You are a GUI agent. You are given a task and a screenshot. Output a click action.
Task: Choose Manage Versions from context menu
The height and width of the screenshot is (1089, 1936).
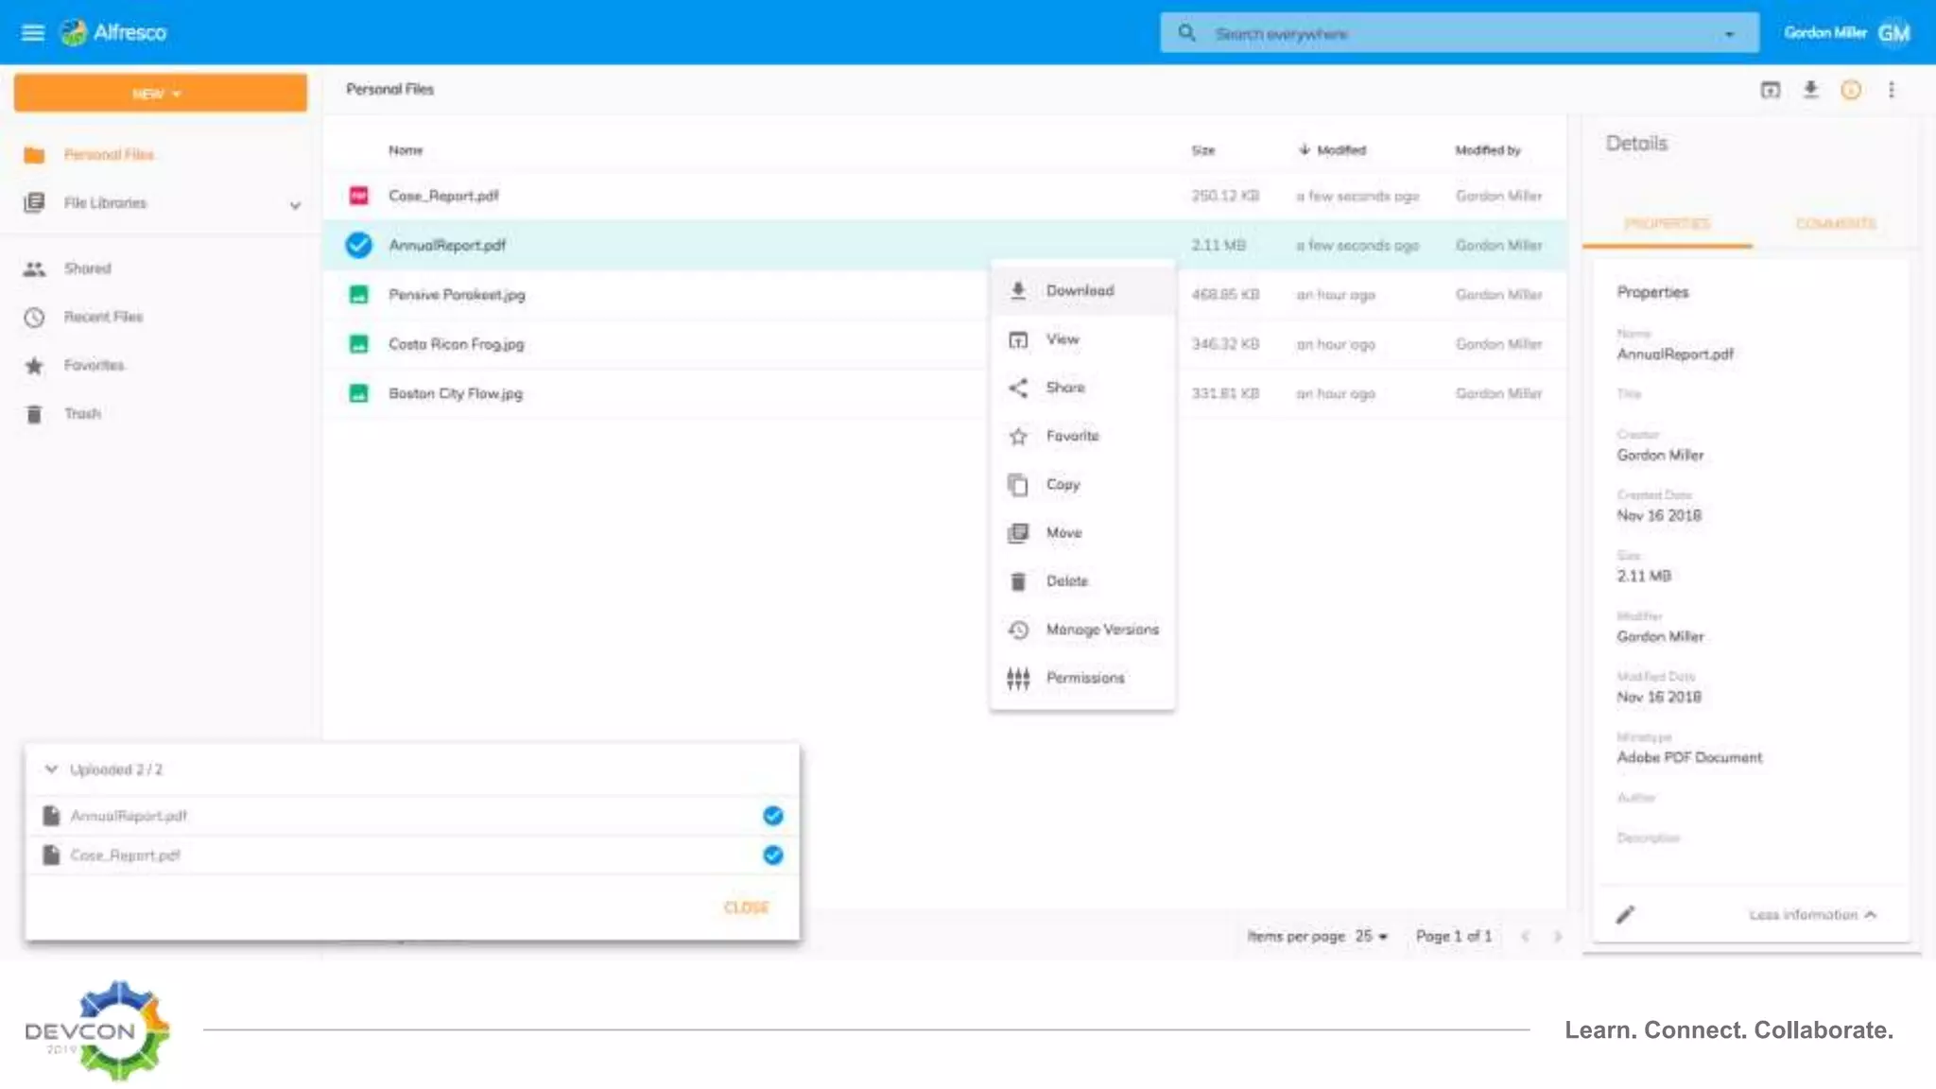1101,630
